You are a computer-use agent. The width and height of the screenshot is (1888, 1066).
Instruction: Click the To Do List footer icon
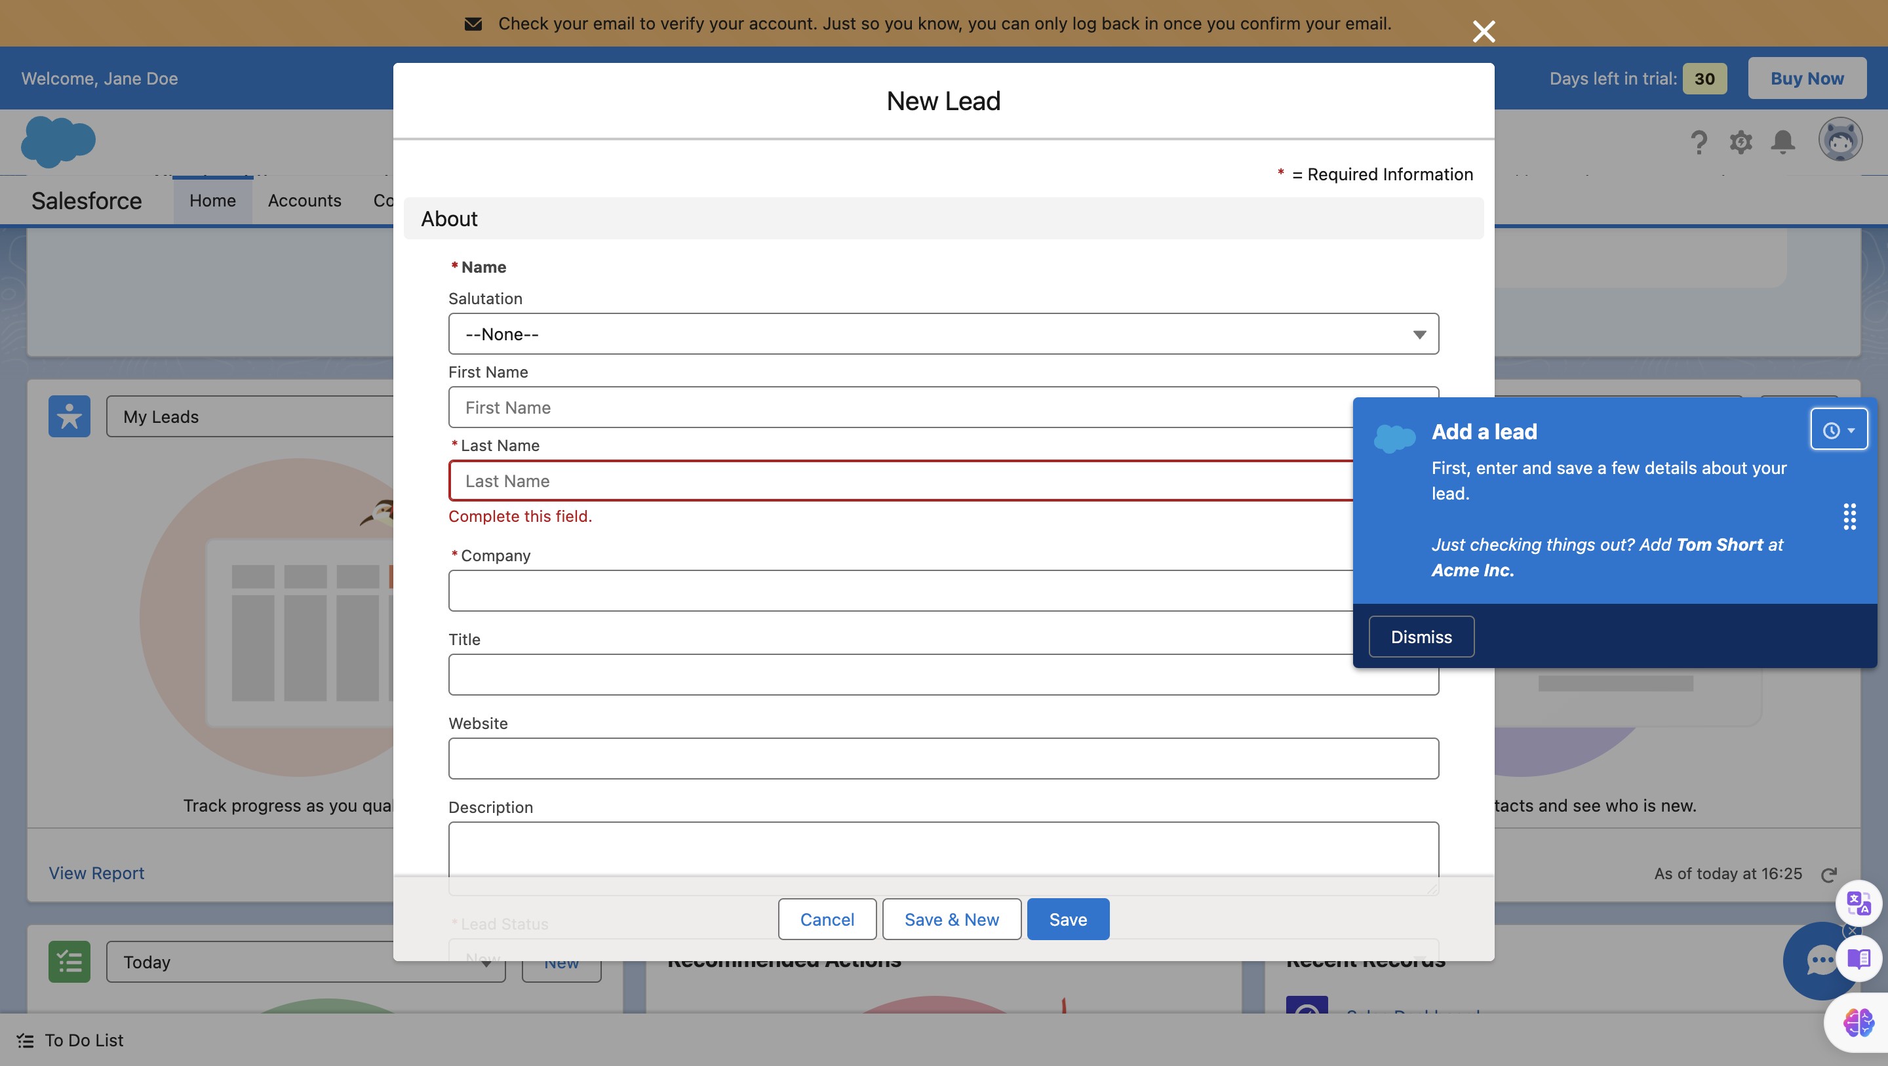(x=25, y=1040)
